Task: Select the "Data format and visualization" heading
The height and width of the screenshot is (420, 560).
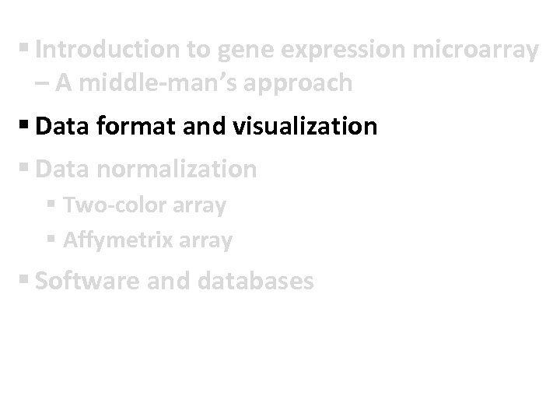Action: coord(206,125)
